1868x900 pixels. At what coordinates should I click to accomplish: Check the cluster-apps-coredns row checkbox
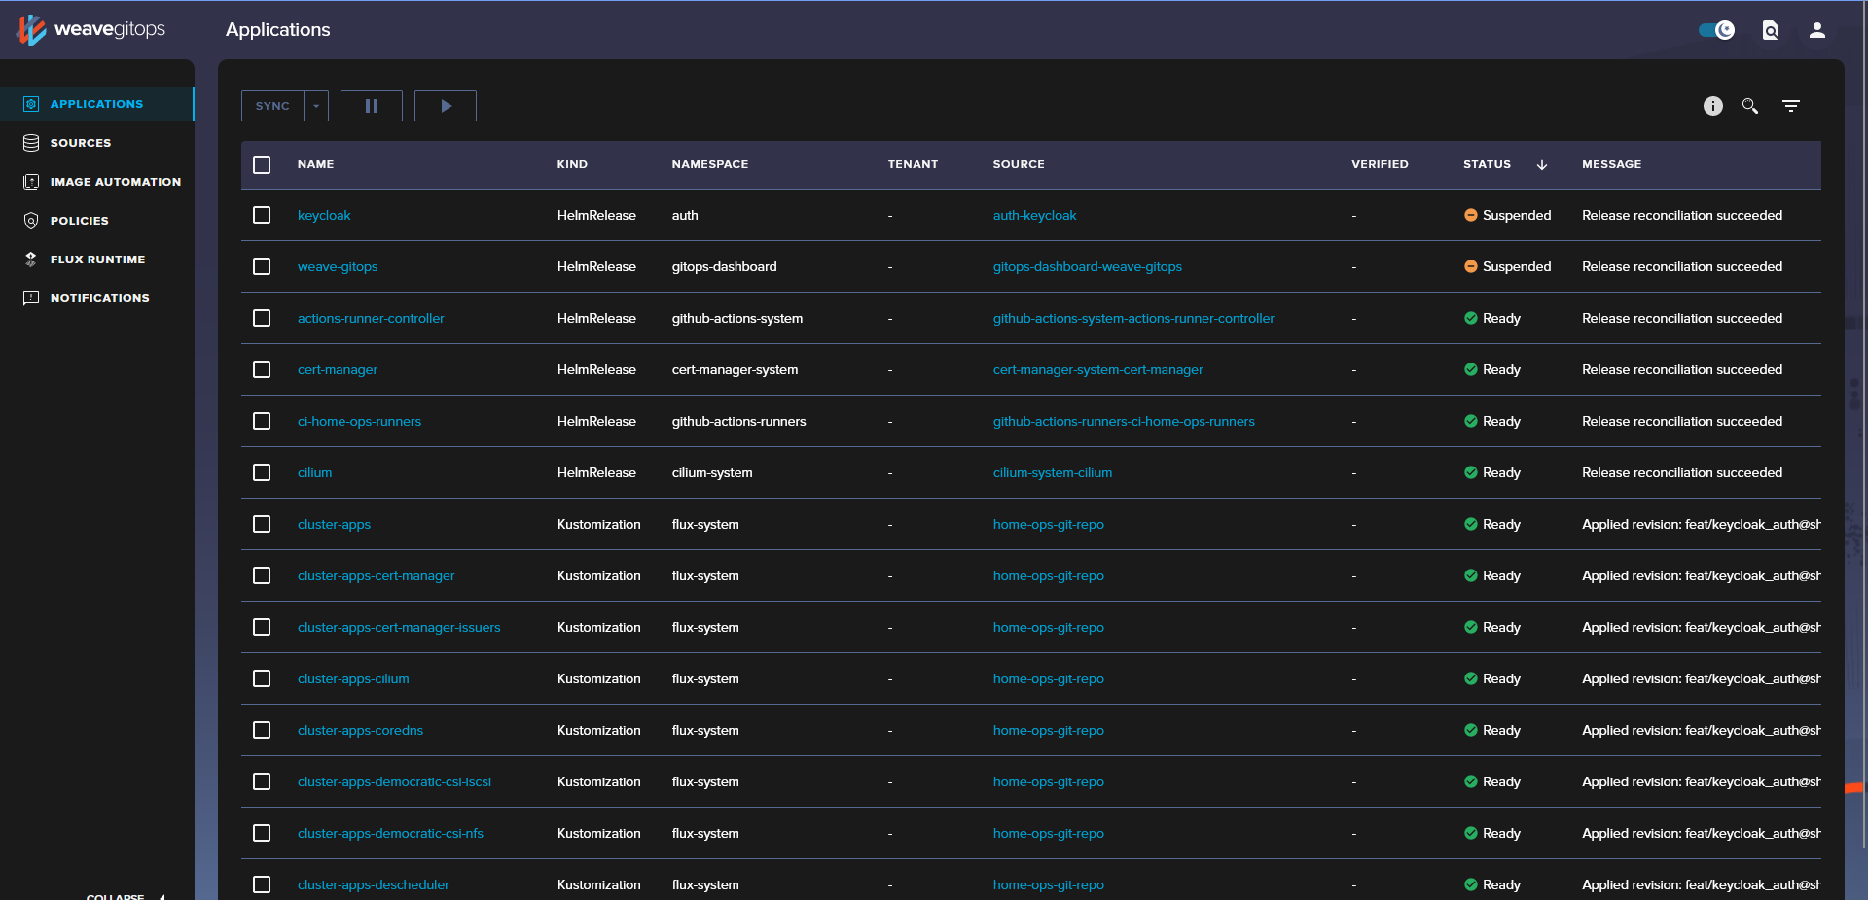tap(262, 730)
